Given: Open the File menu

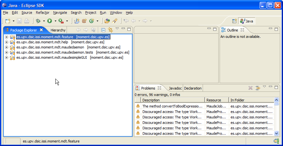Looking at the screenshot, I should click(x=5, y=13).
